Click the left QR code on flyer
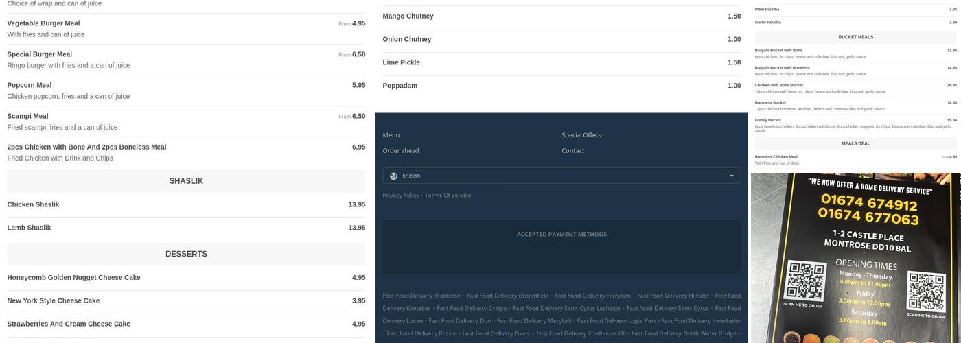This screenshot has height=343, width=961. pyautogui.click(x=805, y=281)
